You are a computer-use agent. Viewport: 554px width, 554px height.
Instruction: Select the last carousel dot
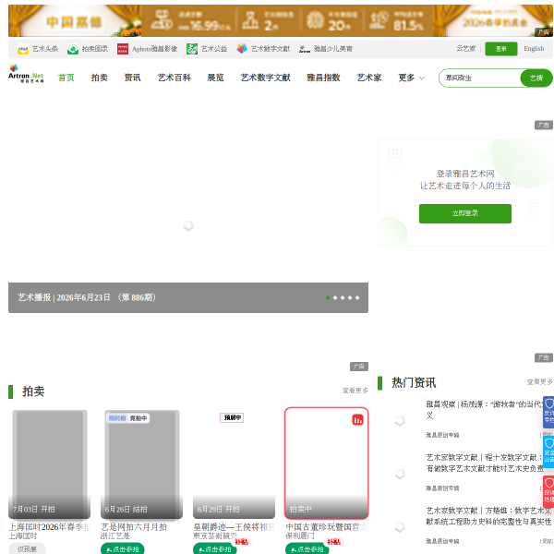[x=357, y=298]
